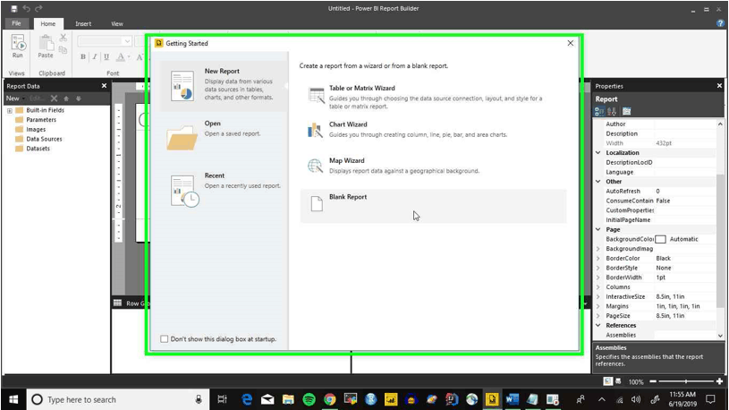Select the Parameters folder in Report Data
729x410 pixels.
36,120
